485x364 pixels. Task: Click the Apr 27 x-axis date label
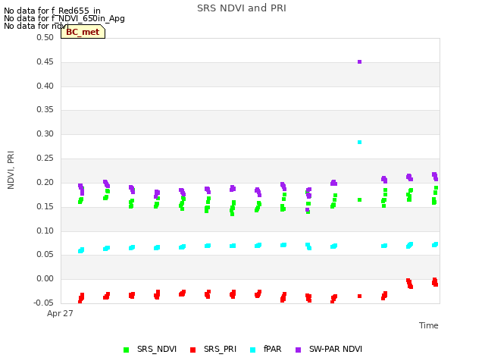pos(60,313)
